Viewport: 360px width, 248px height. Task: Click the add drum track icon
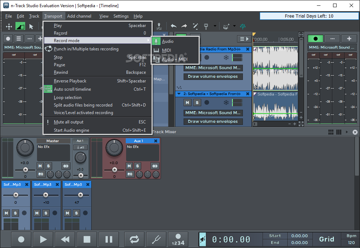[x=226, y=27]
